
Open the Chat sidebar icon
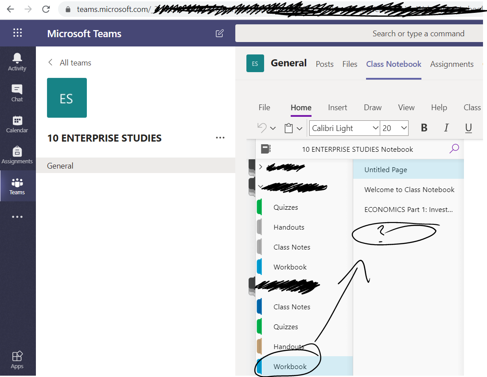(17, 92)
